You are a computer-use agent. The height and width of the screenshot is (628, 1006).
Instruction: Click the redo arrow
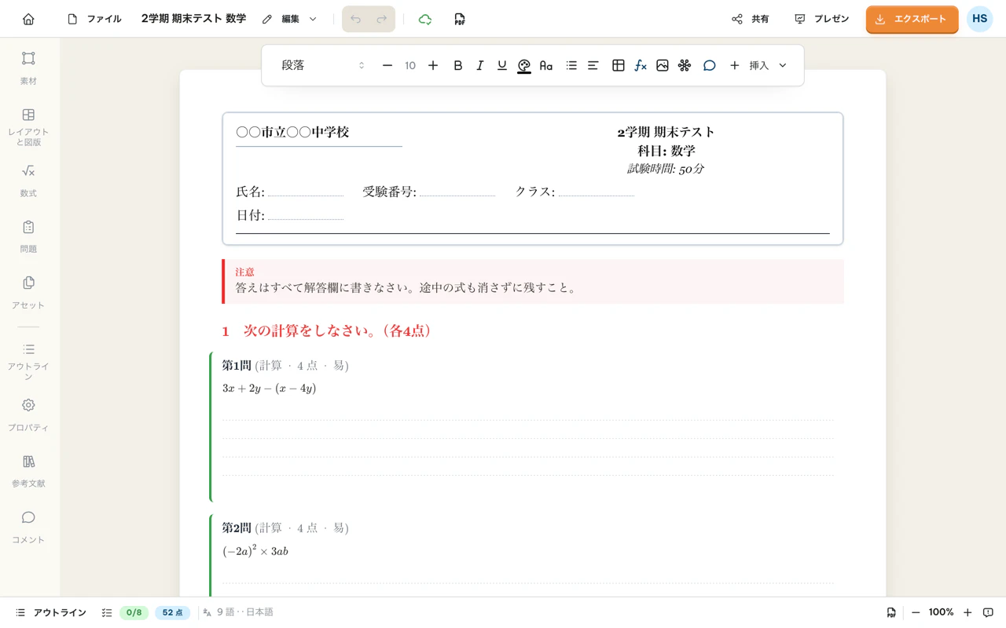(x=382, y=19)
